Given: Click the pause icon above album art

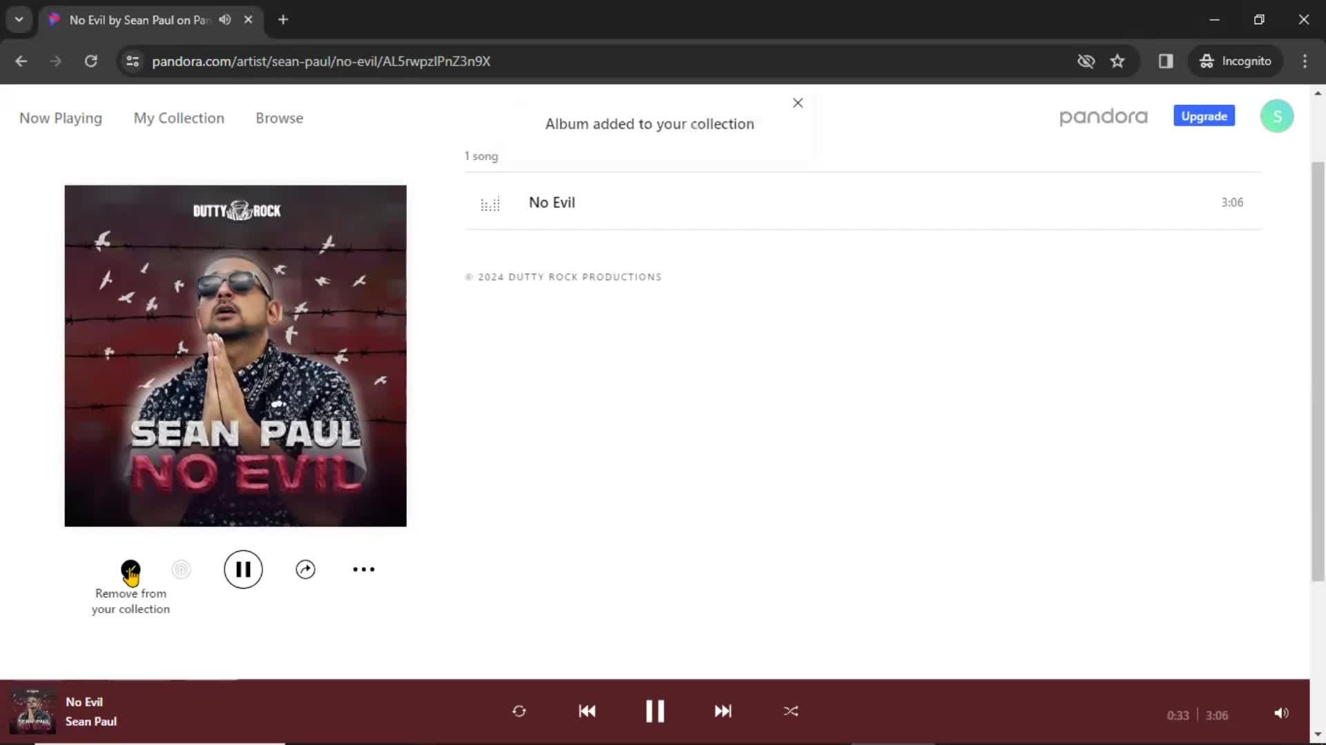Looking at the screenshot, I should click(243, 568).
